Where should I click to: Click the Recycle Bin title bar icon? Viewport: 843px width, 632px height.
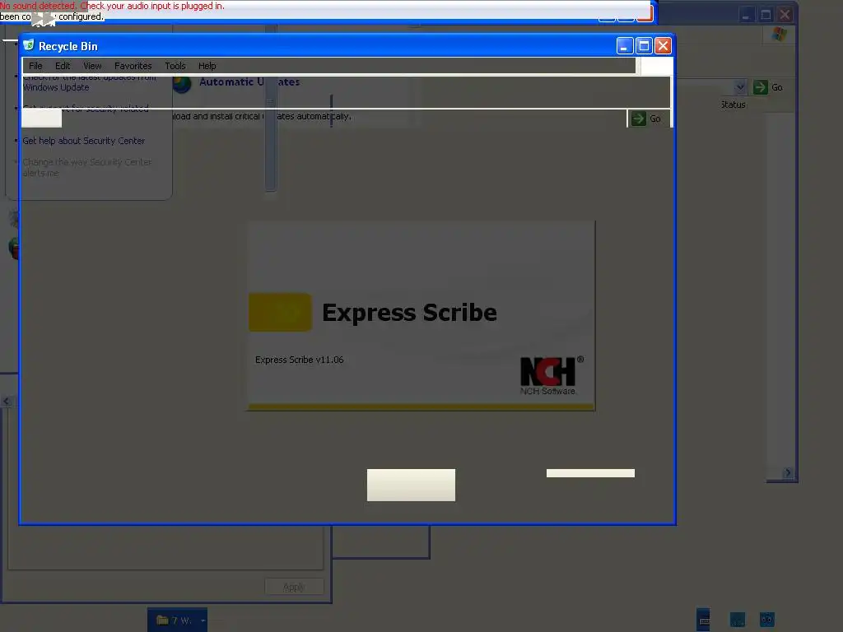tap(29, 46)
